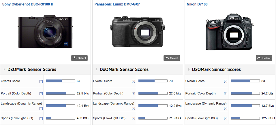Screen dimensions: 276x125
Task: Toggle Nikon DxOMark Sensor Scores disclosure triangle
Action: tap(189, 69)
